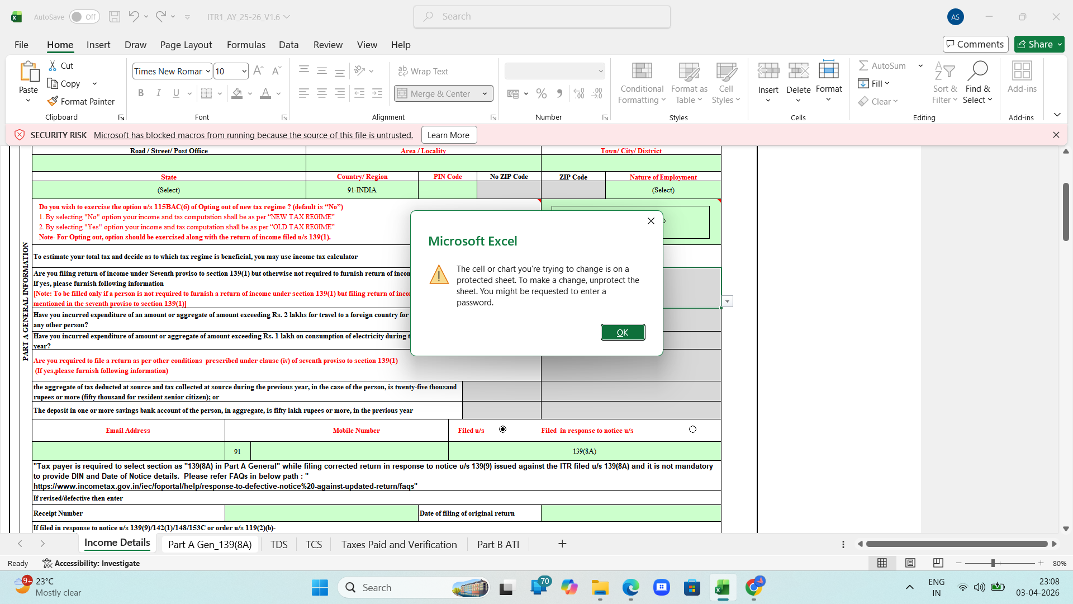Turn on the AutoSave toggle
1073x604 pixels.
84,17
